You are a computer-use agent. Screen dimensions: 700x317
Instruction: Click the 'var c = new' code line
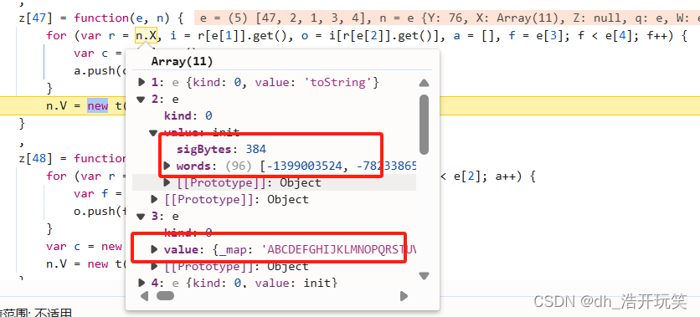coord(84,247)
